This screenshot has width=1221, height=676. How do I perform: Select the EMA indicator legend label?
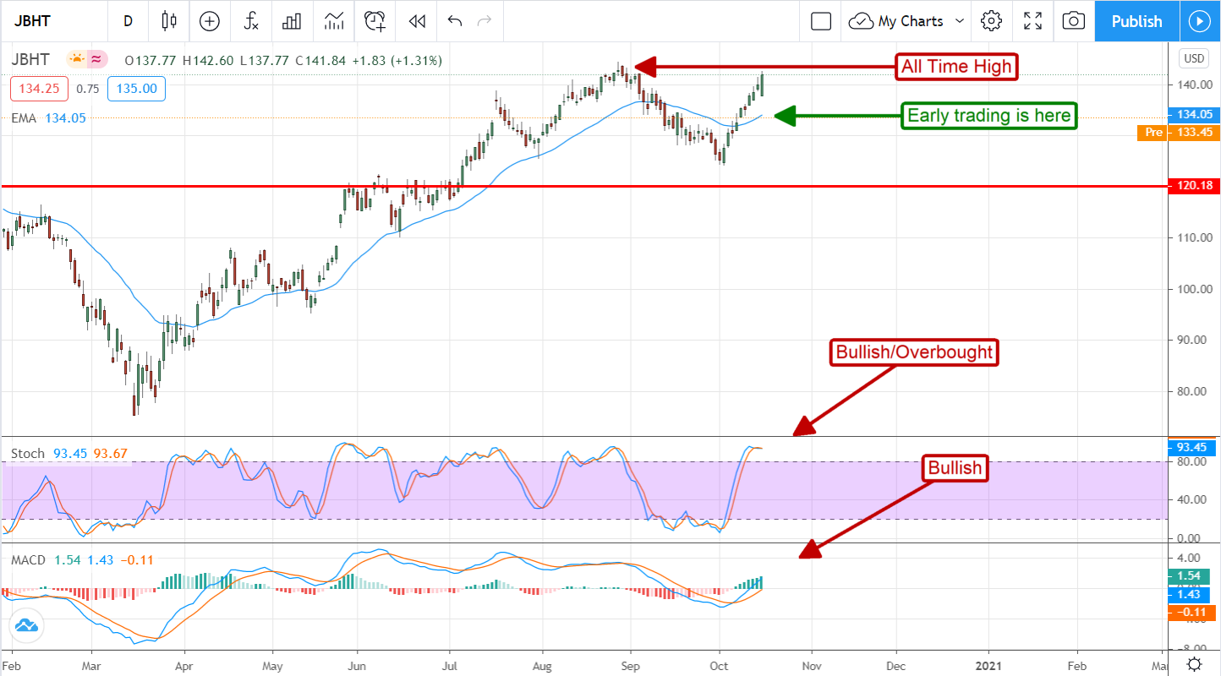[24, 118]
